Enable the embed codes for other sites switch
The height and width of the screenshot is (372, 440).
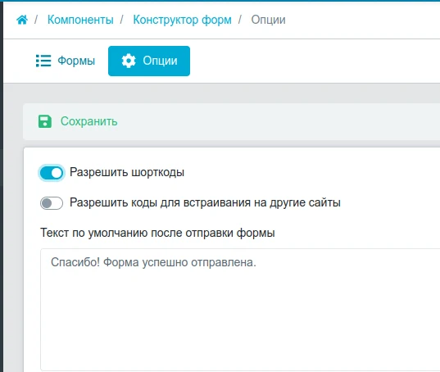click(52, 203)
